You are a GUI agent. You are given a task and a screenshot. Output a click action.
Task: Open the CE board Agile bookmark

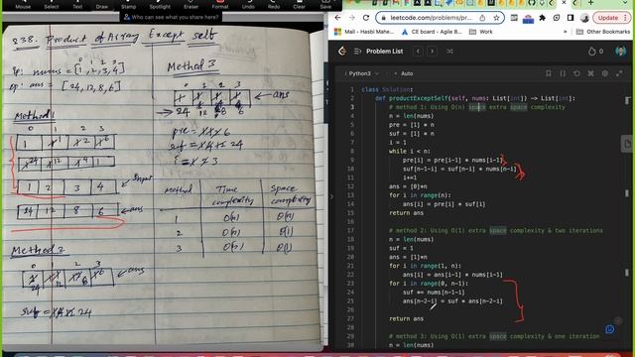432,32
